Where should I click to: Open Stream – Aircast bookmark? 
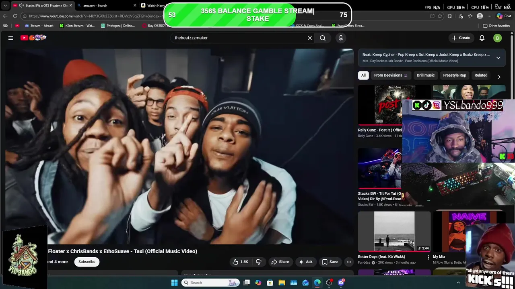point(39,26)
